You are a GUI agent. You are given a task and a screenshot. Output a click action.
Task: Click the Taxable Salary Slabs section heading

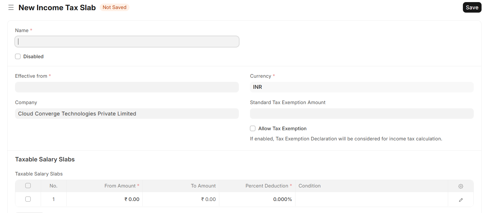tap(45, 159)
